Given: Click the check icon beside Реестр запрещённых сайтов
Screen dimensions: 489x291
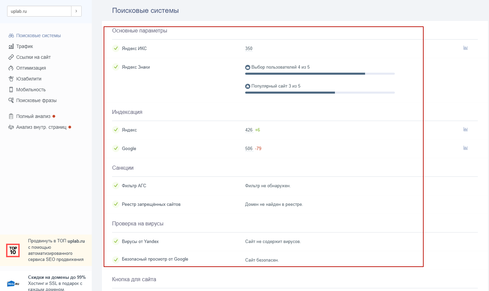Looking at the screenshot, I should click(x=115, y=204).
